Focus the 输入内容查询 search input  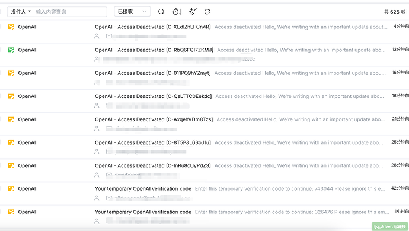70,12
